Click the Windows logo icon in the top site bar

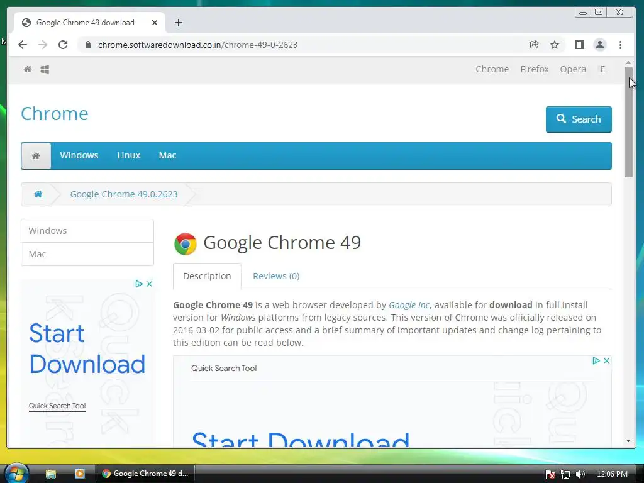coord(45,69)
